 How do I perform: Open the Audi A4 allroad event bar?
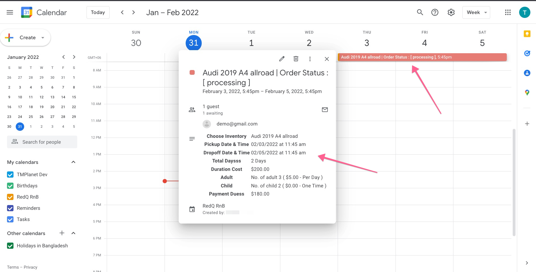[x=422, y=57]
